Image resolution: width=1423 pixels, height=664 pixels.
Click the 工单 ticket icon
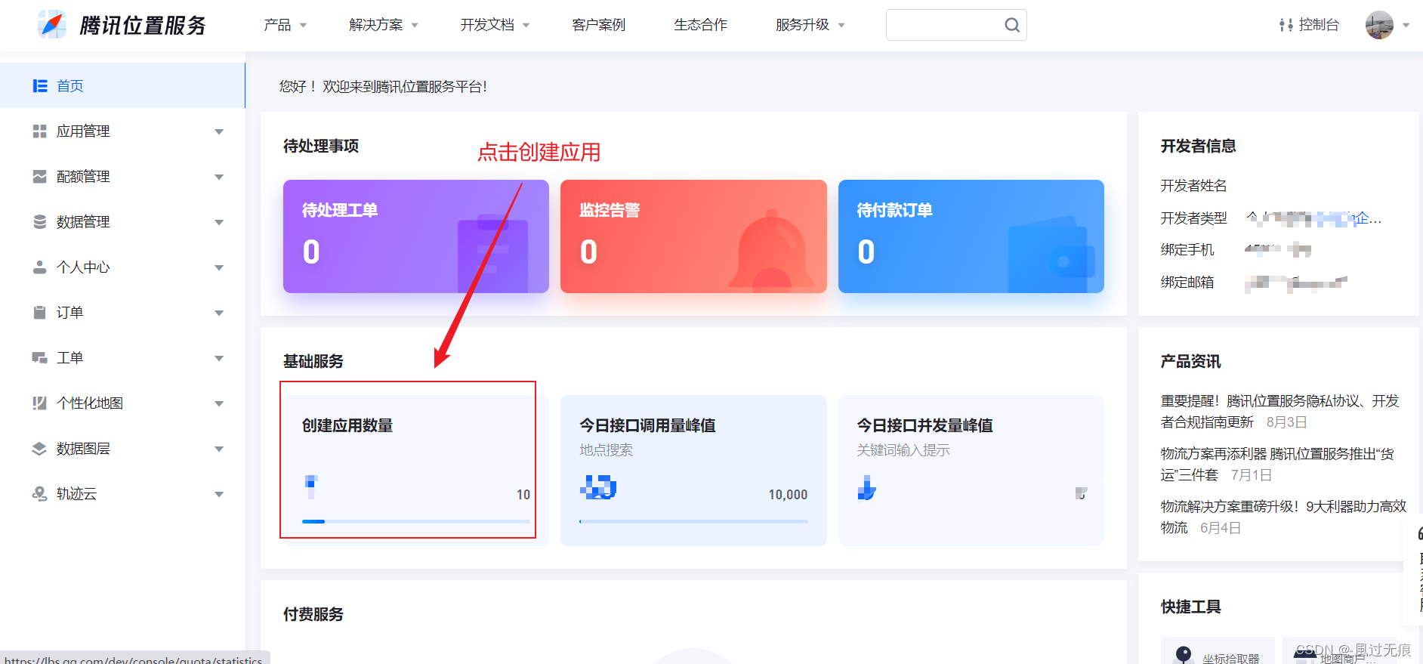[x=40, y=358]
